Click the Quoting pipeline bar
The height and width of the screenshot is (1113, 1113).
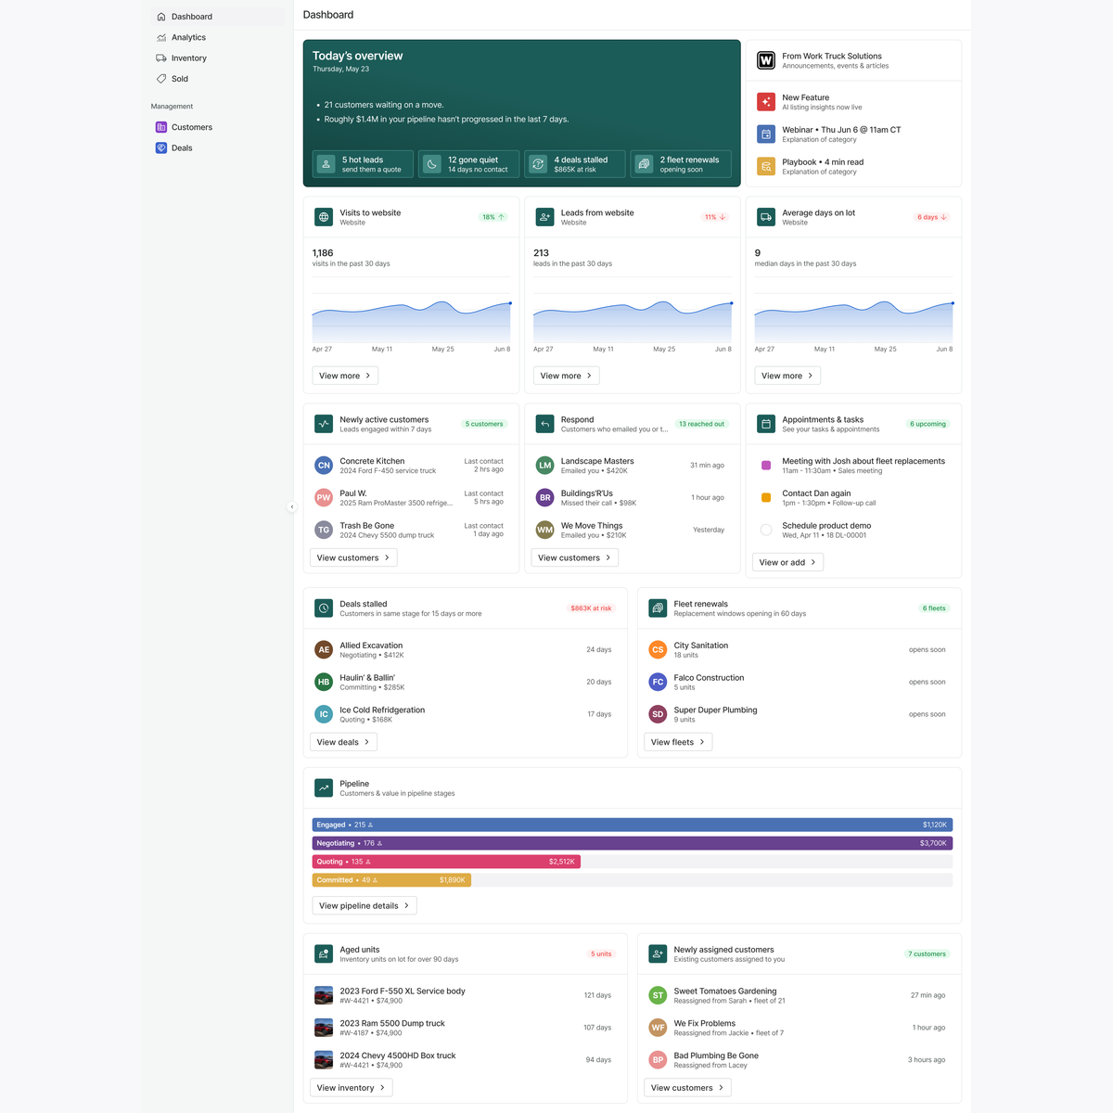[x=446, y=862]
